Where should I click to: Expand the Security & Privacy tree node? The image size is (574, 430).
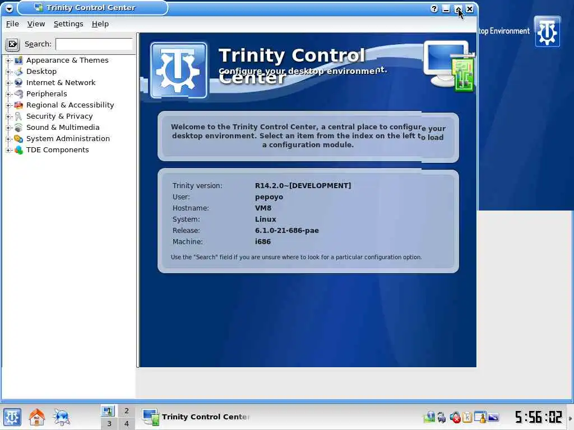point(8,116)
